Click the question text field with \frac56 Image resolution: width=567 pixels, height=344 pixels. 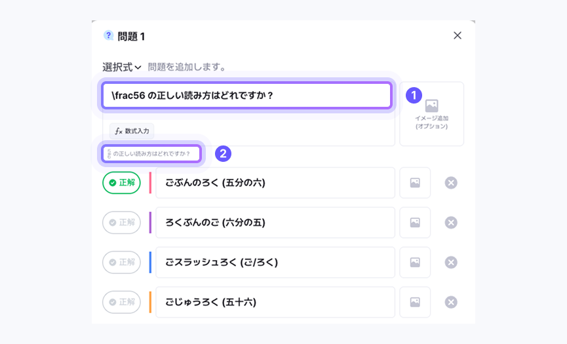pyautogui.click(x=246, y=96)
